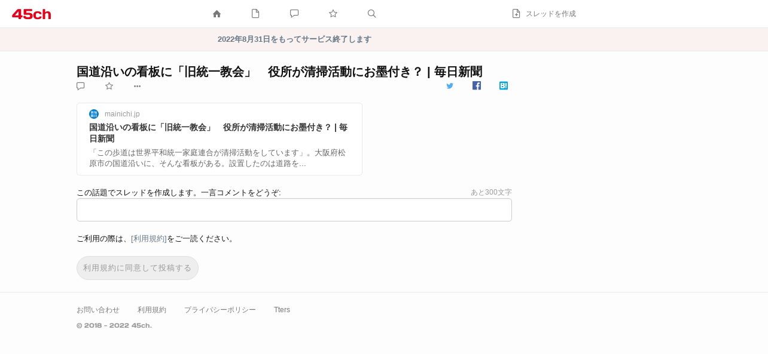Image resolution: width=768 pixels, height=354 pixels.
Task: Open the 45ch logo homepage
Action: 32,14
